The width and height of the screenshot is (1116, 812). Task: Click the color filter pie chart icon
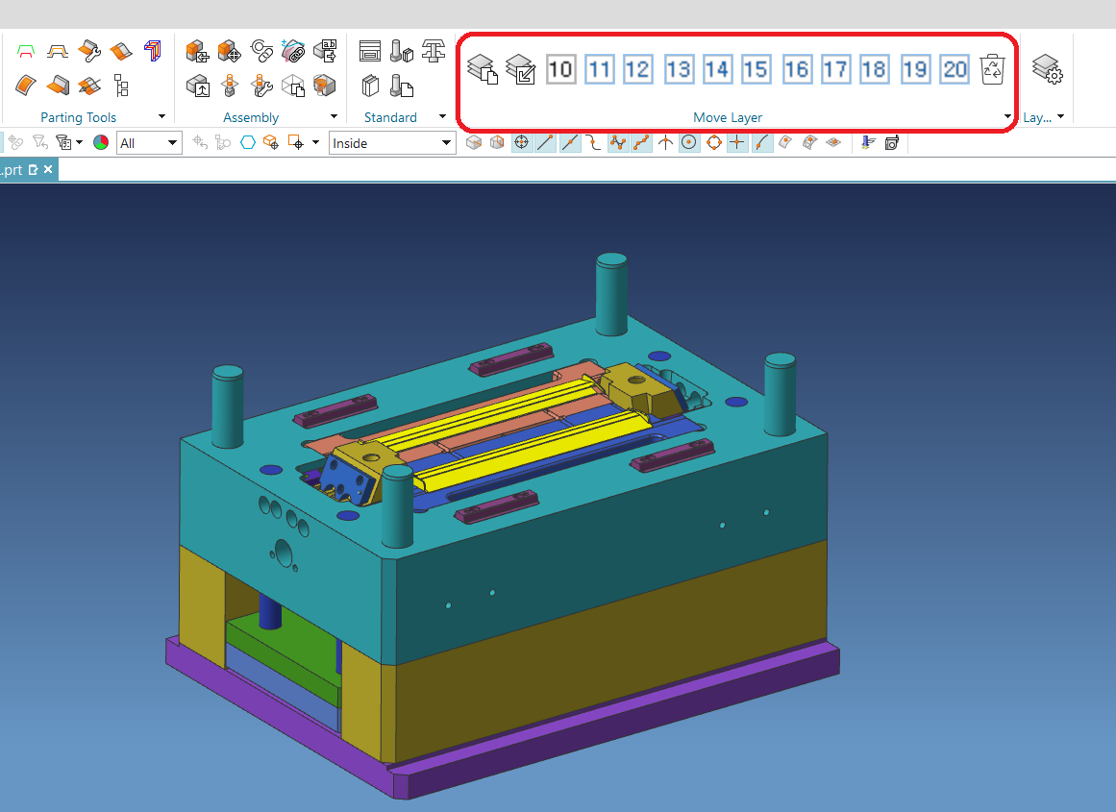pyautogui.click(x=101, y=142)
